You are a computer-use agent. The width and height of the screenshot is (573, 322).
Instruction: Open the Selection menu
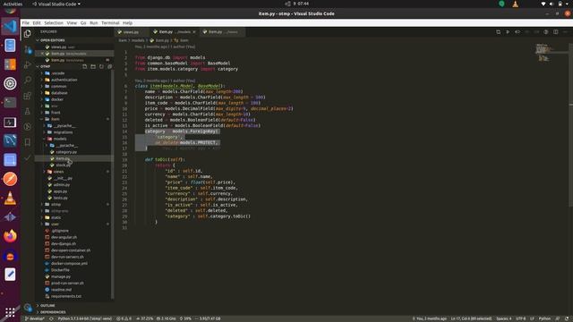click(x=54, y=23)
